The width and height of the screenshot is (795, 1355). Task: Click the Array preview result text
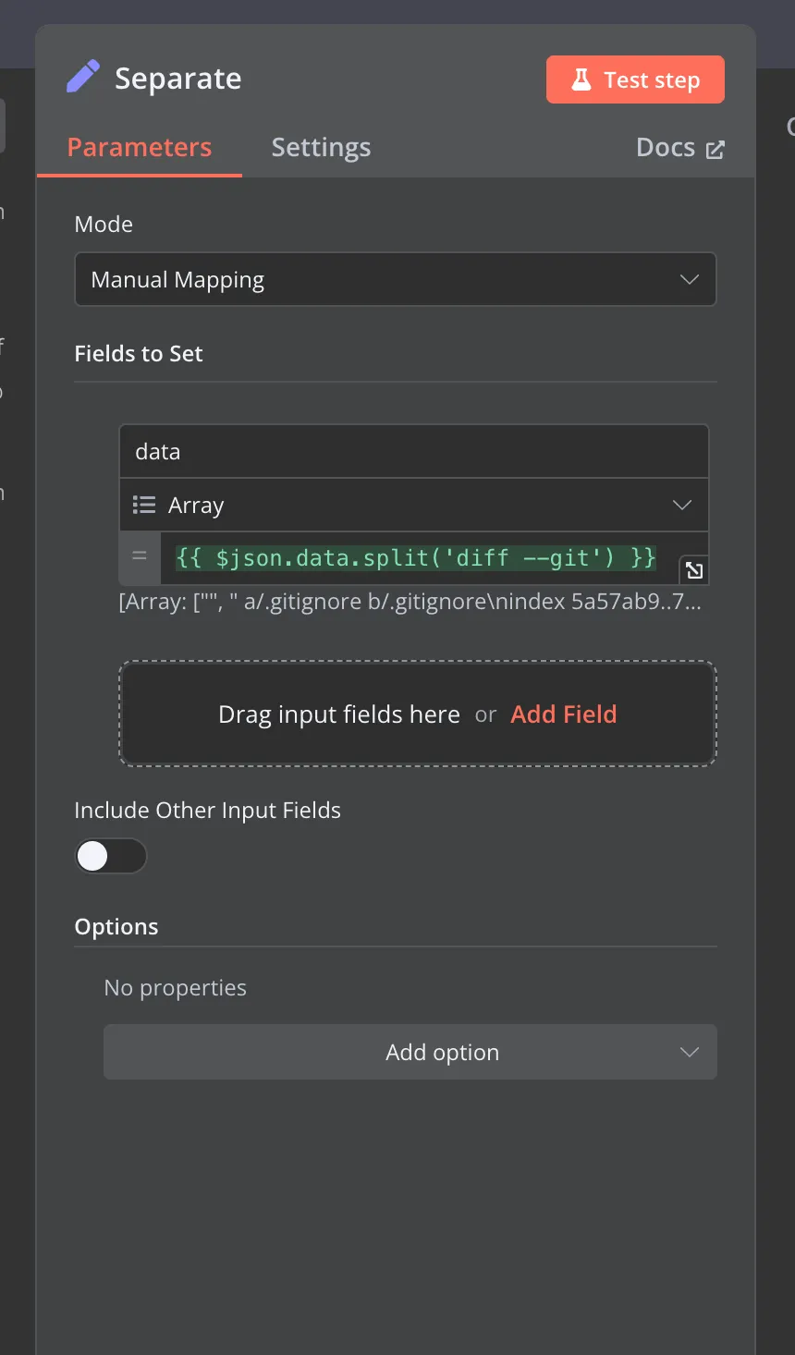click(x=410, y=603)
